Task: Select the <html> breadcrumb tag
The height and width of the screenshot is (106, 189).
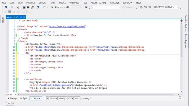Action: point(53,98)
